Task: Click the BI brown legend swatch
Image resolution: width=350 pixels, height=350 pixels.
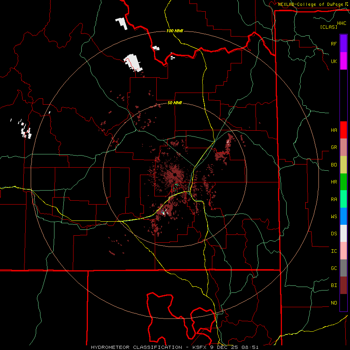Action: click(x=343, y=285)
